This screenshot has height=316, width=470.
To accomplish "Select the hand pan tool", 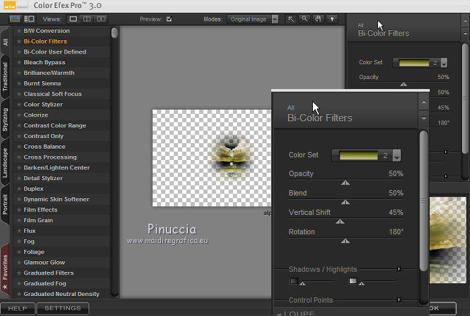I will pyautogui.click(x=318, y=19).
